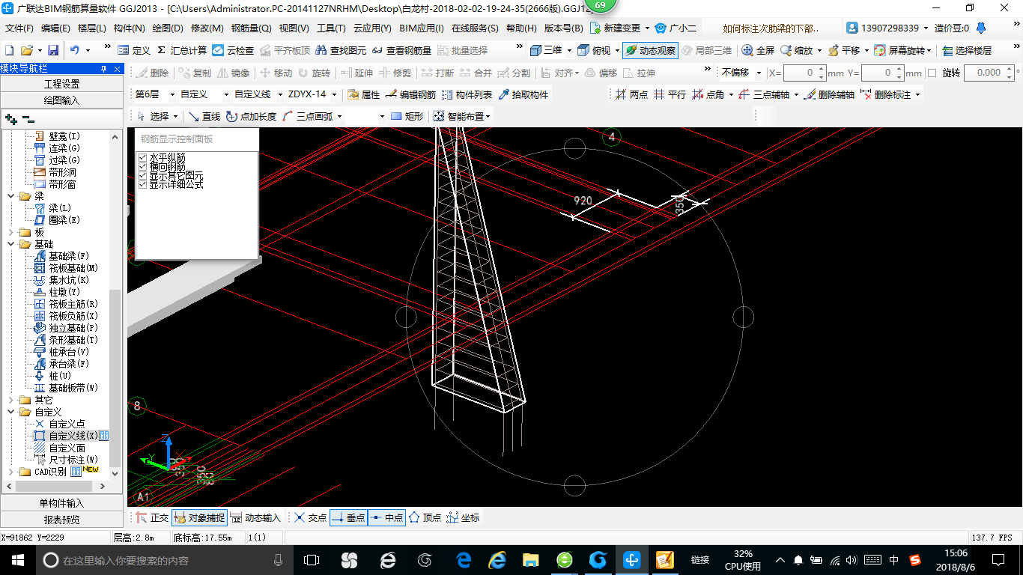Open 编辑钢筋 rebar editor

pyautogui.click(x=410, y=95)
